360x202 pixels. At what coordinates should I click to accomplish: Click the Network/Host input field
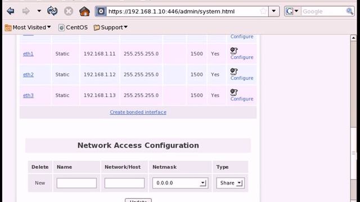(x=124, y=183)
